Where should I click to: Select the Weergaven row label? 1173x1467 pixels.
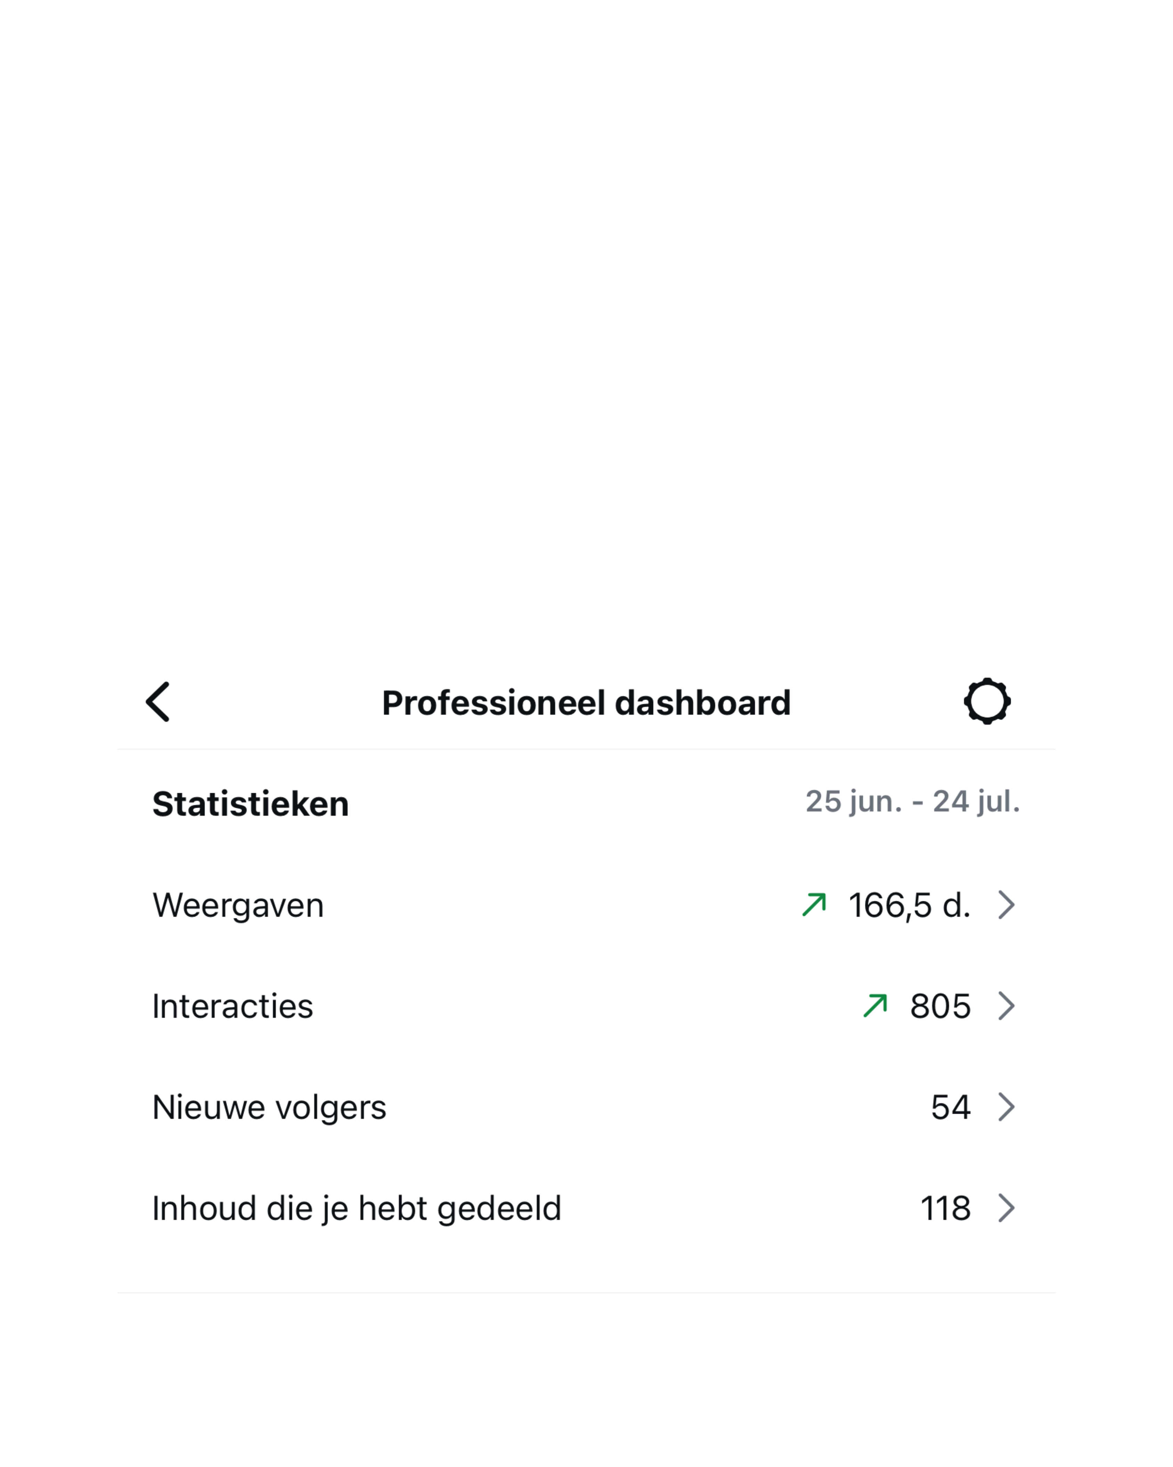click(238, 906)
